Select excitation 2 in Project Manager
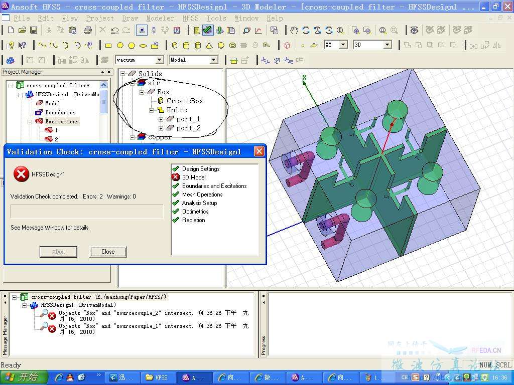Screen dimensions: 514x385 (56, 139)
